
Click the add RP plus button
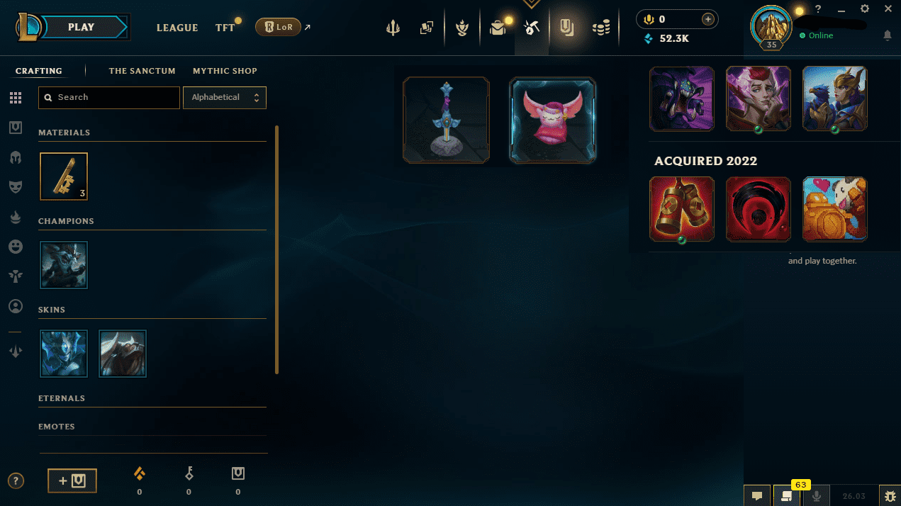pos(707,19)
